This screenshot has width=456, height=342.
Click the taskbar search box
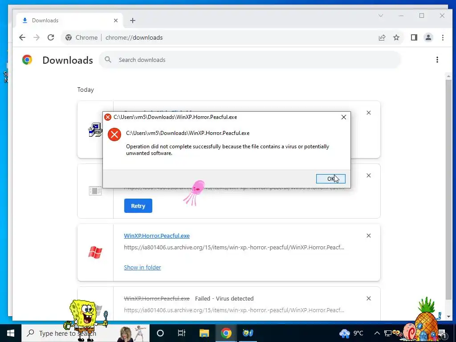click(x=85, y=333)
